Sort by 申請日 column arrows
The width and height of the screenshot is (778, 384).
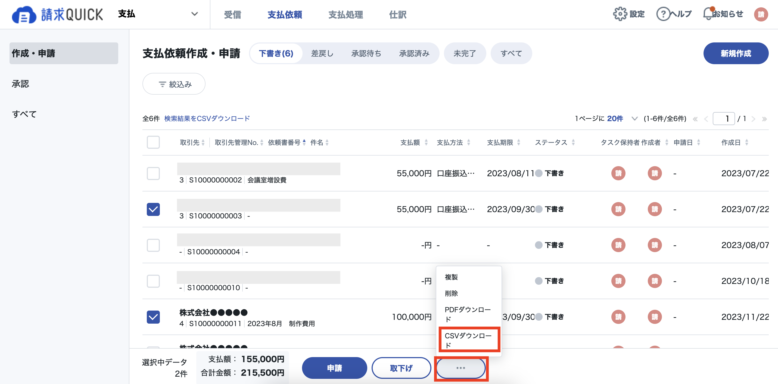click(698, 142)
